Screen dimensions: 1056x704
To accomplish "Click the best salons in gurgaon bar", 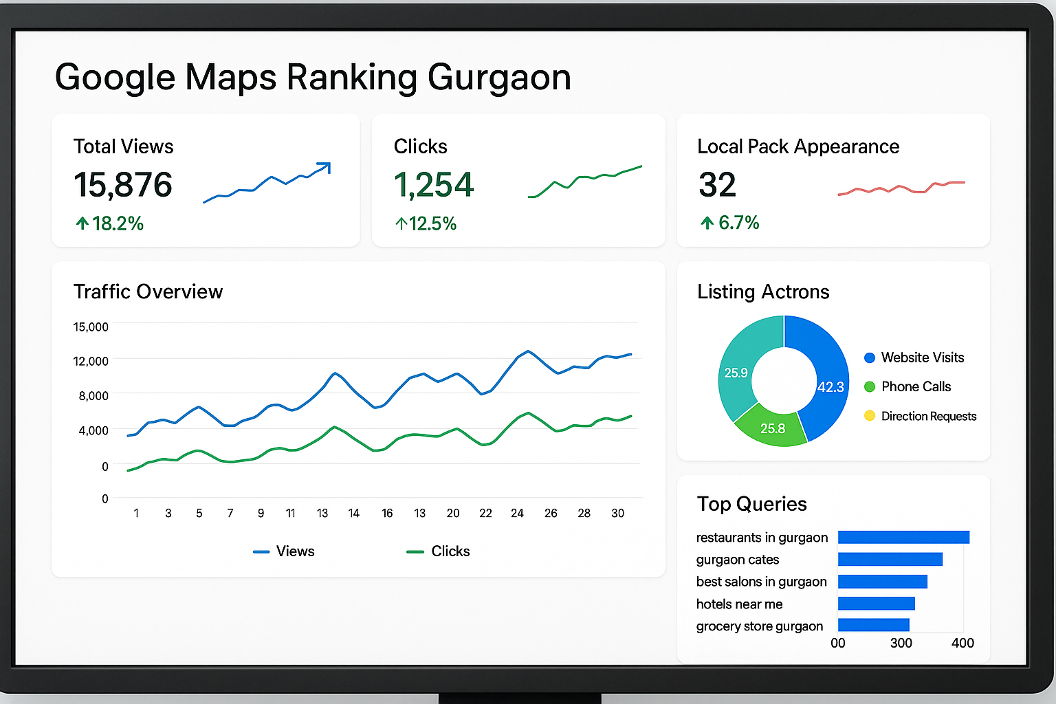I will (883, 582).
